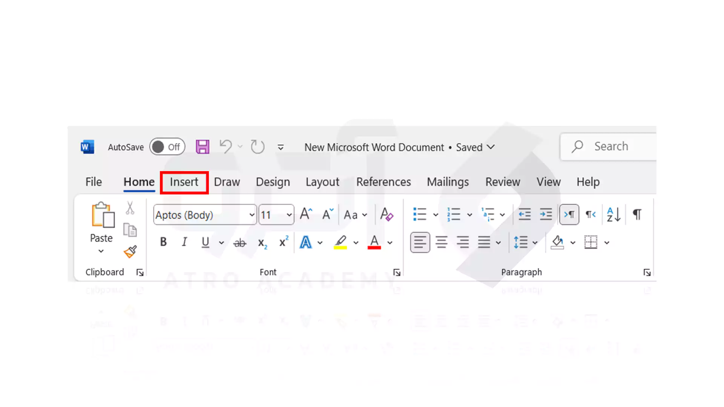Select the Home tab
The height and width of the screenshot is (407, 724).
tap(139, 182)
